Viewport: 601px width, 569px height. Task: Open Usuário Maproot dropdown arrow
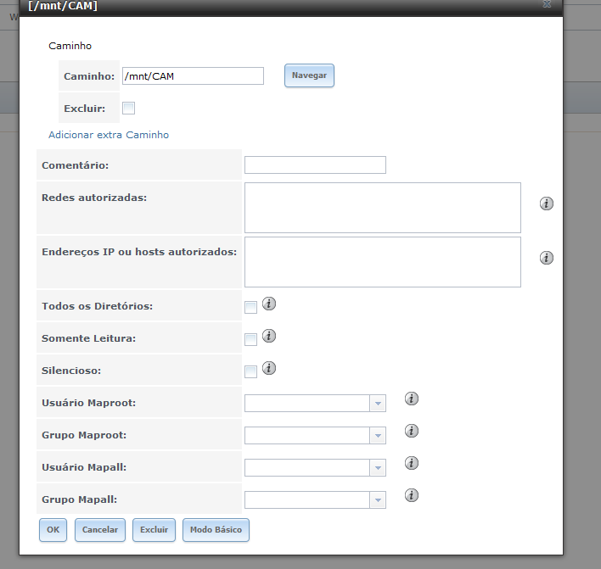pyautogui.click(x=378, y=403)
